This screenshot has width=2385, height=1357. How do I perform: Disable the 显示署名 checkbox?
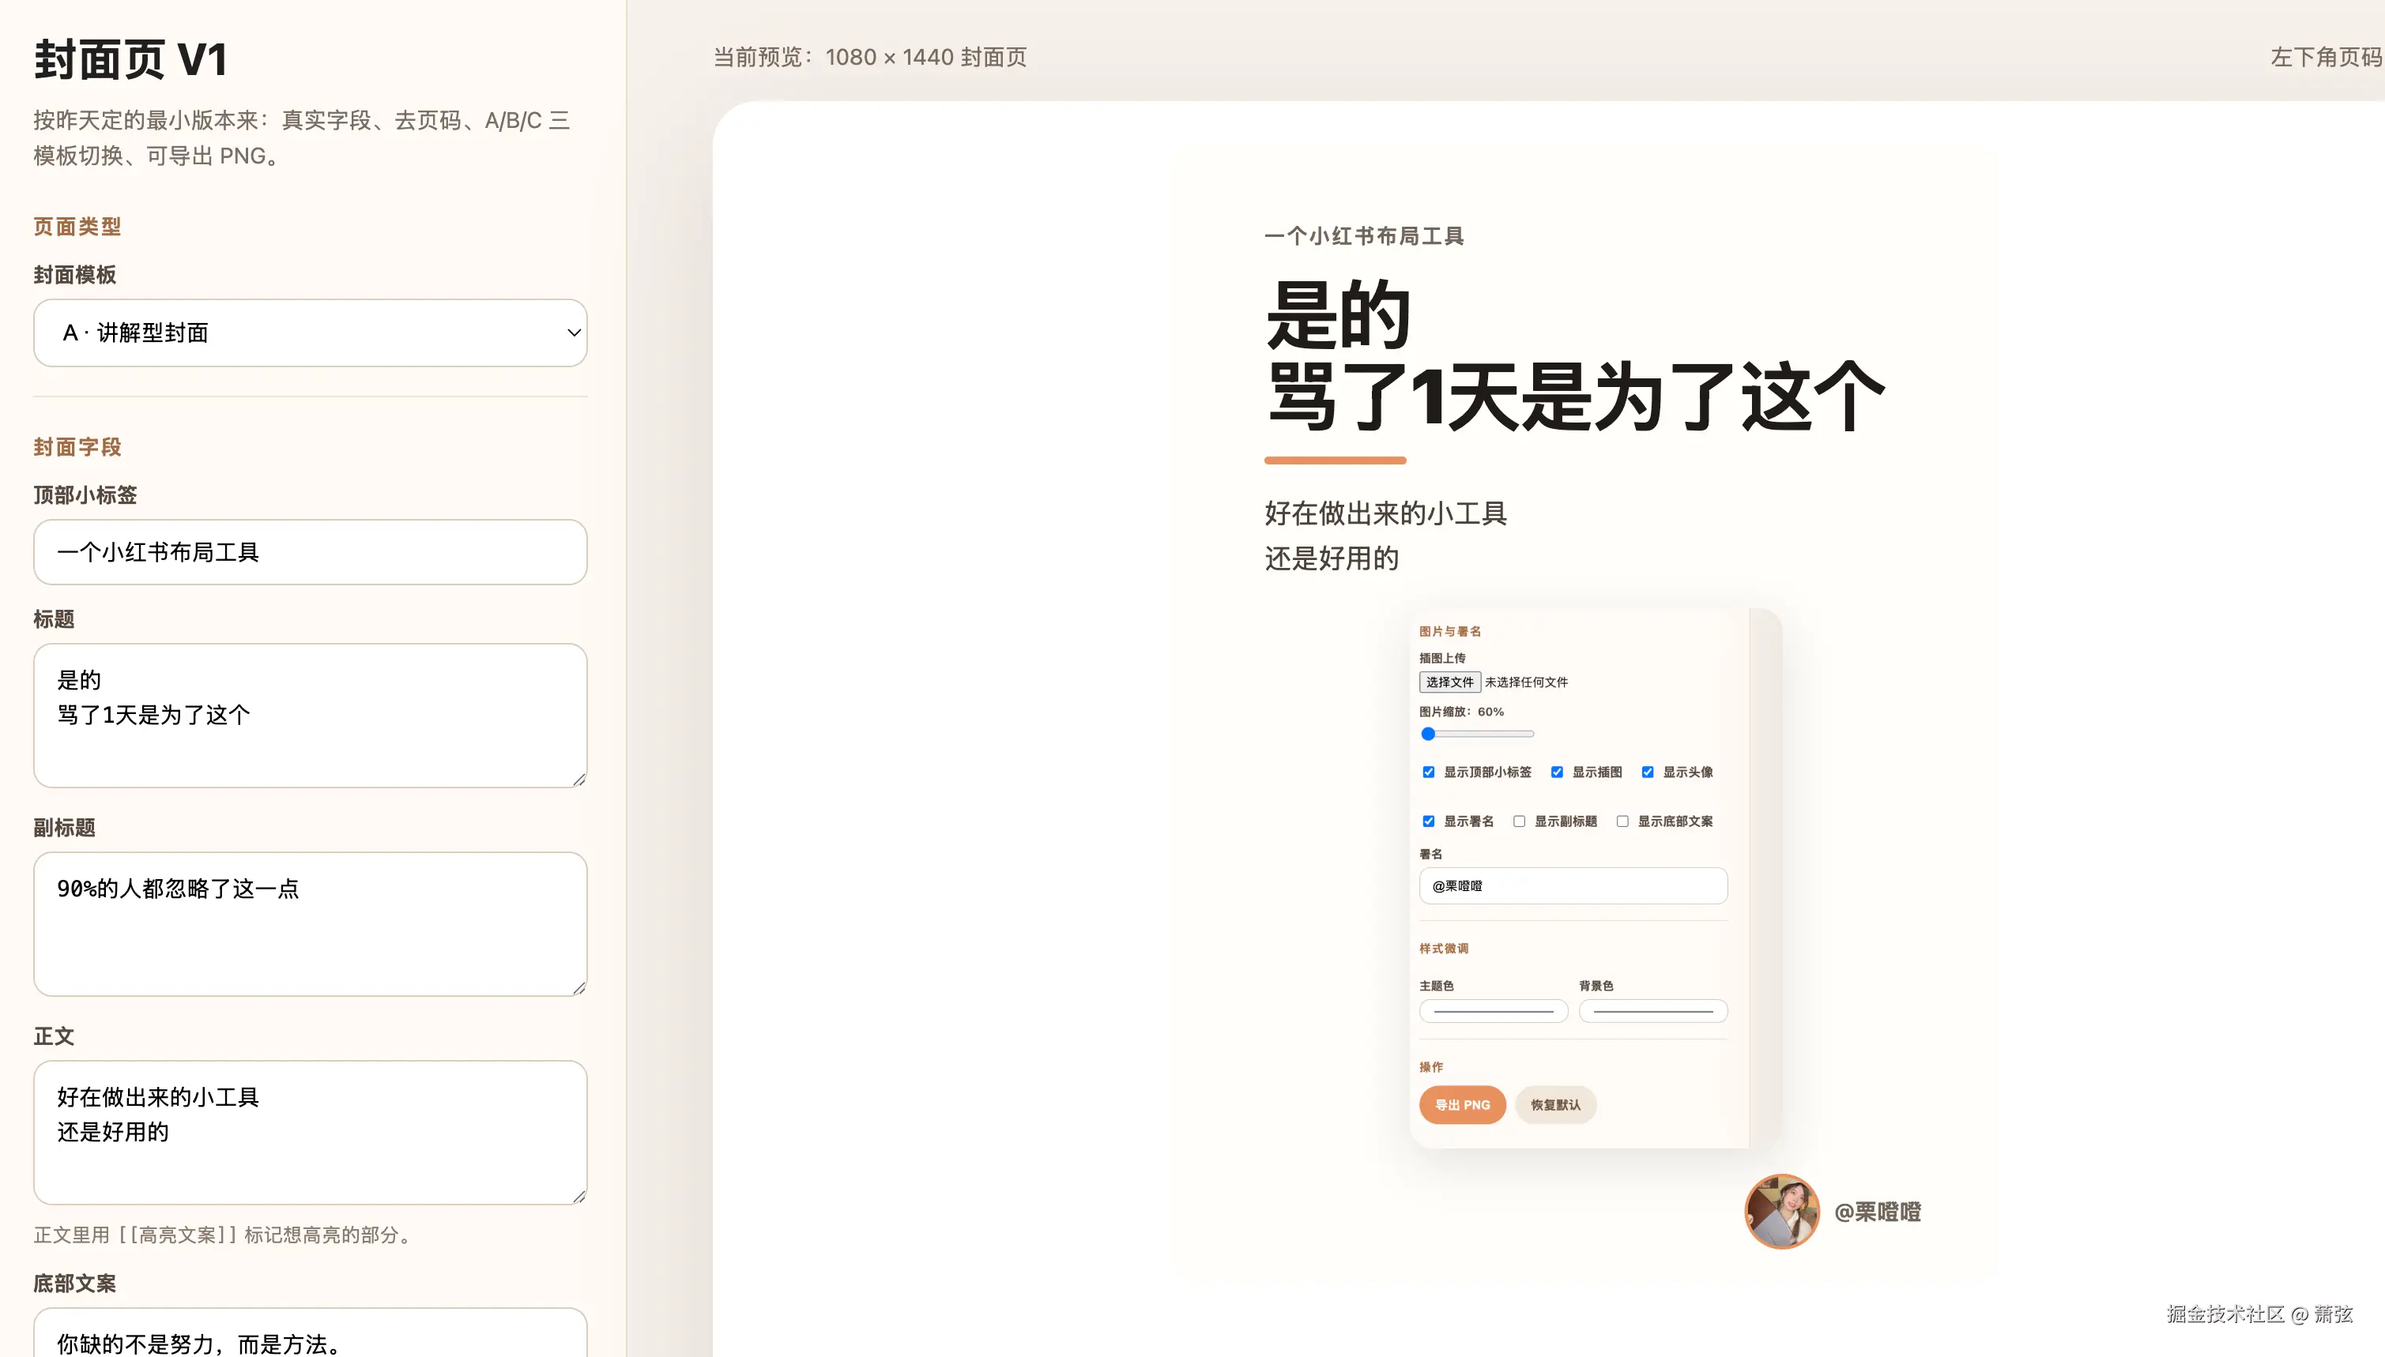tap(1430, 821)
